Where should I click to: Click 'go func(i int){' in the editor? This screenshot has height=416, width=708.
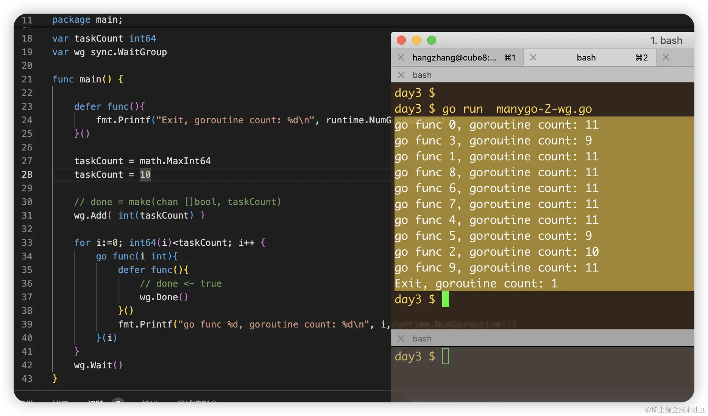tap(137, 256)
